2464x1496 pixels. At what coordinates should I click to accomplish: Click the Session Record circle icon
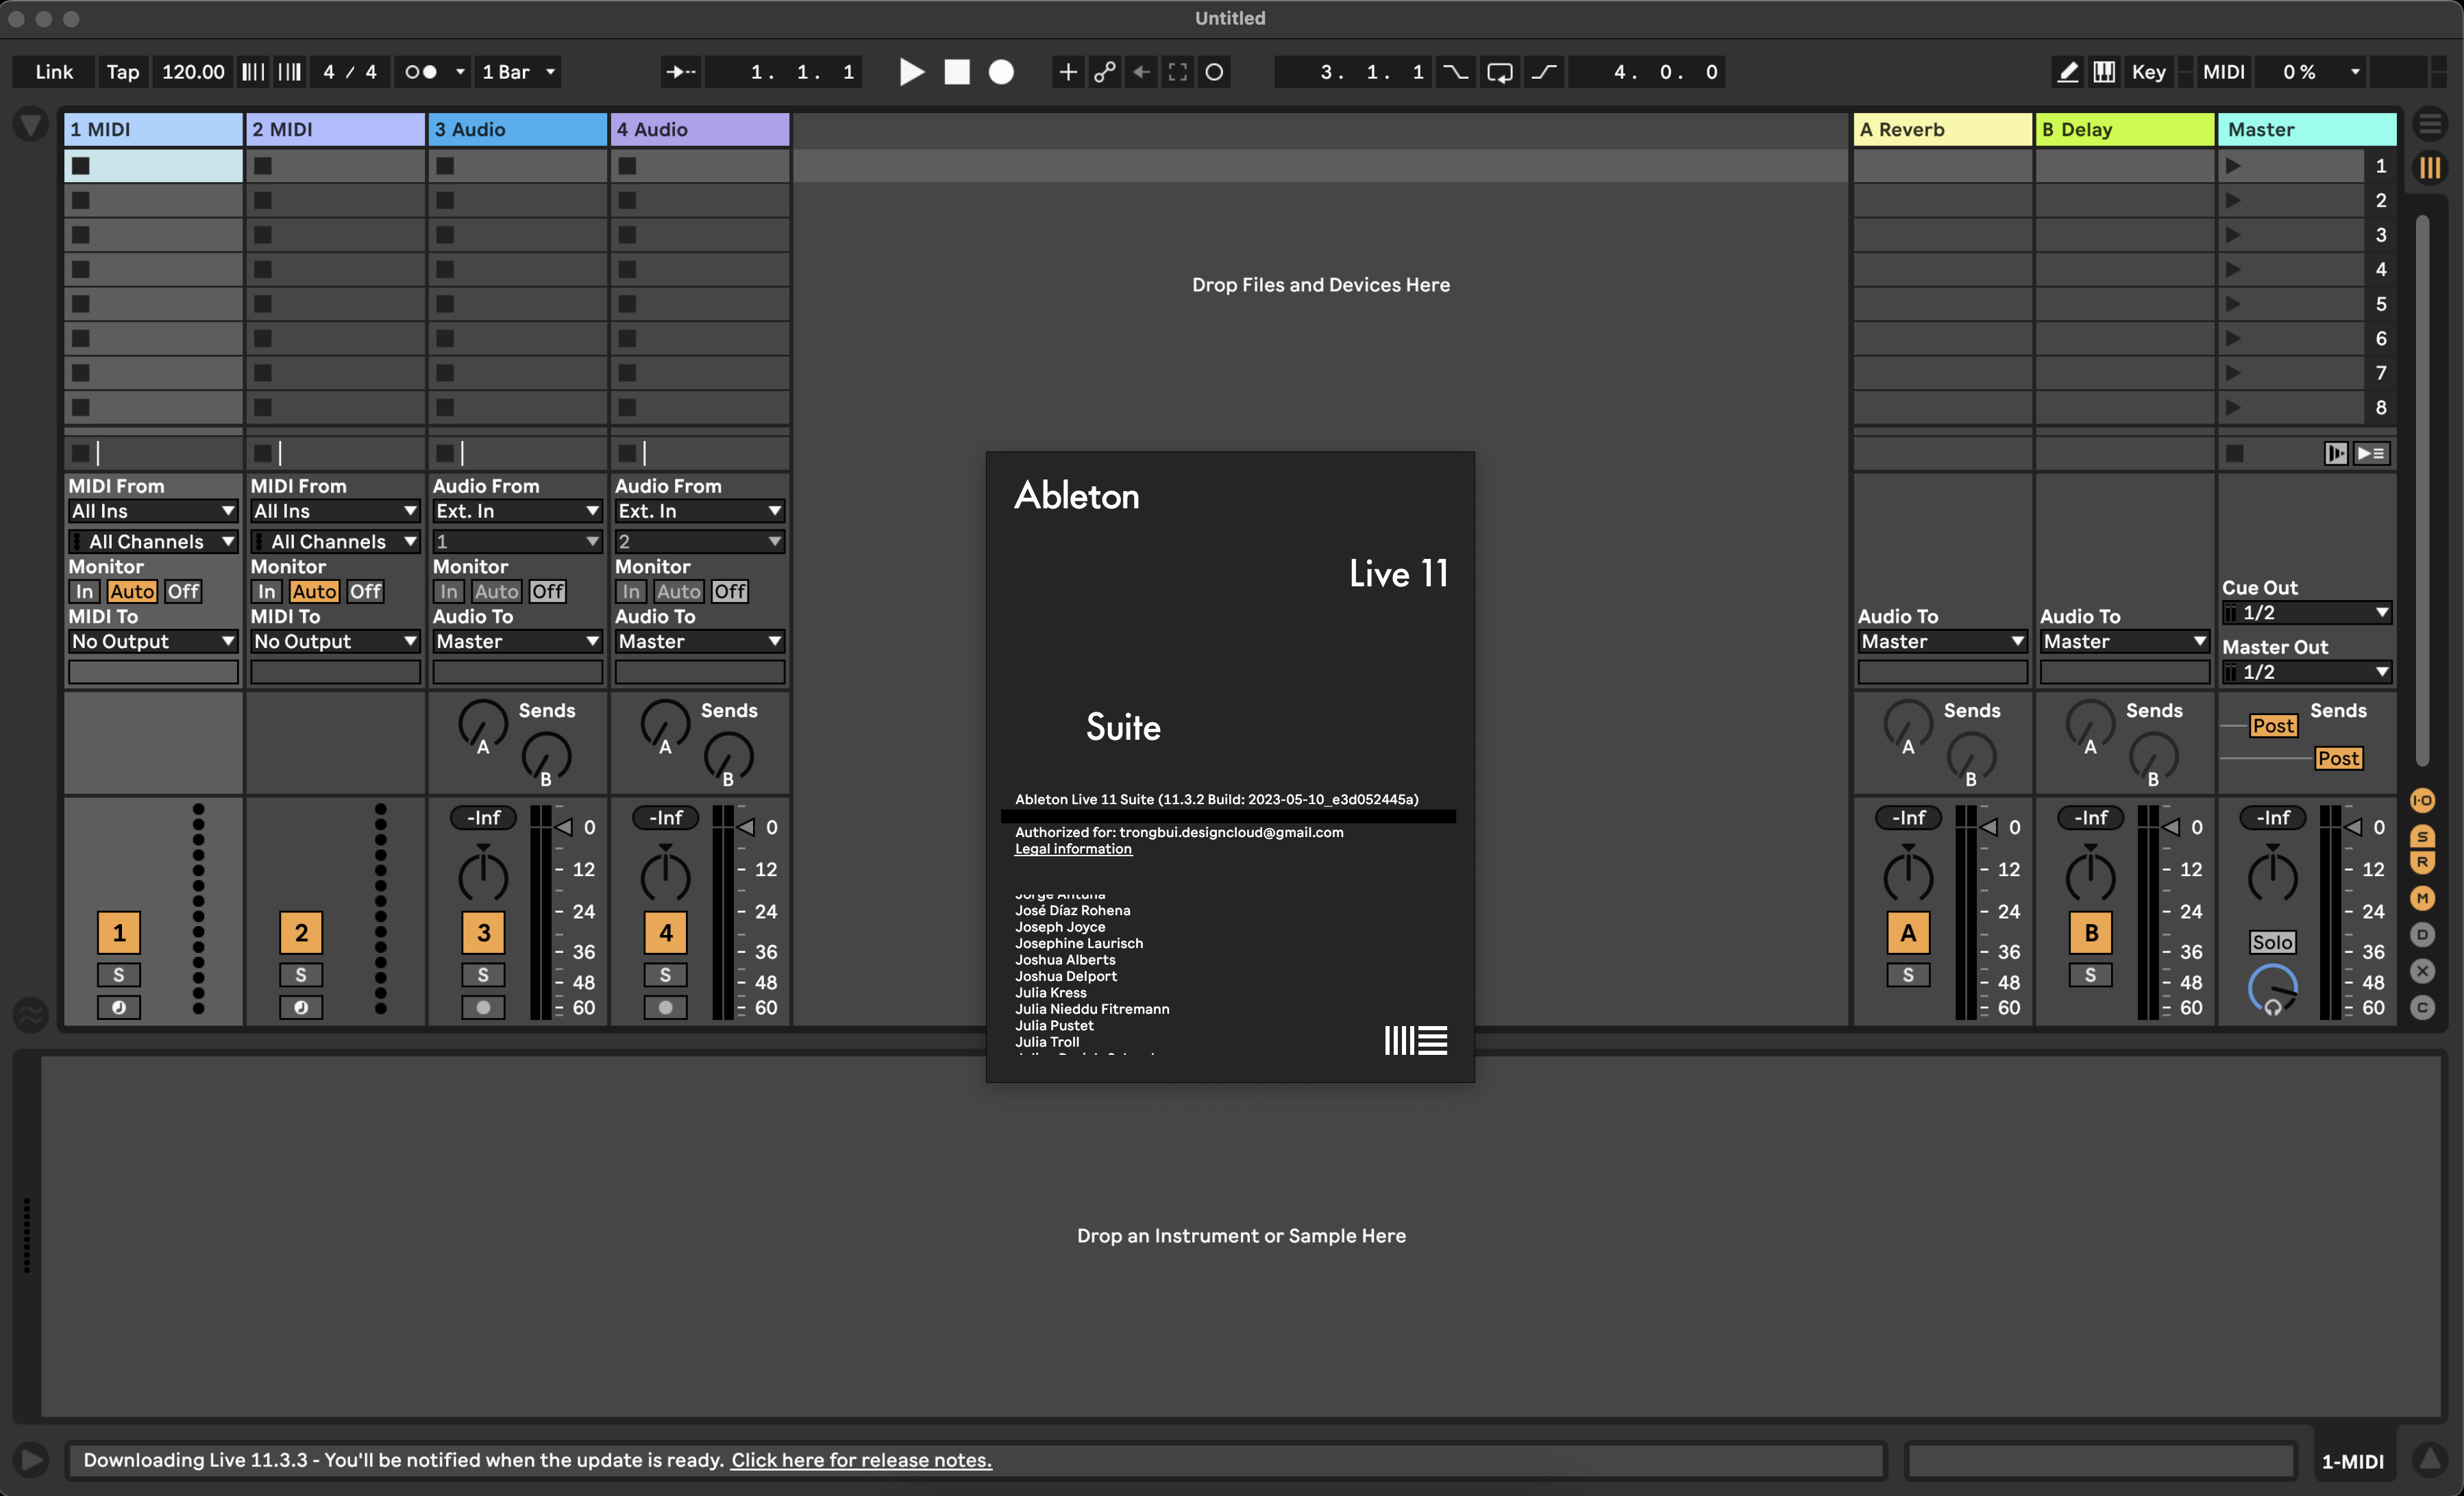[x=1214, y=72]
